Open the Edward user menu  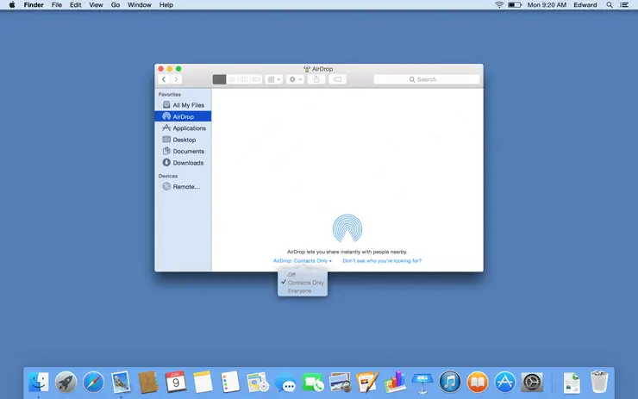coord(585,5)
